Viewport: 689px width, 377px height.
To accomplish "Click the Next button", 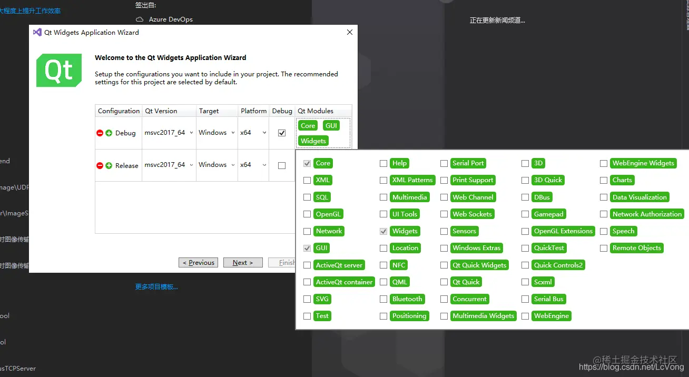I will 243,262.
